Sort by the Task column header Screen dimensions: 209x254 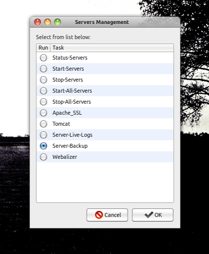[112, 48]
